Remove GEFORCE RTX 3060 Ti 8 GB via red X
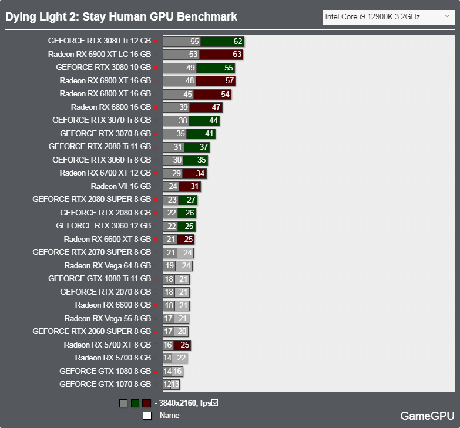Viewport: 460px width, 428px height. 156,160
